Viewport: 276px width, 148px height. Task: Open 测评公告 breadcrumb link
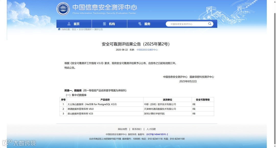click(x=99, y=29)
